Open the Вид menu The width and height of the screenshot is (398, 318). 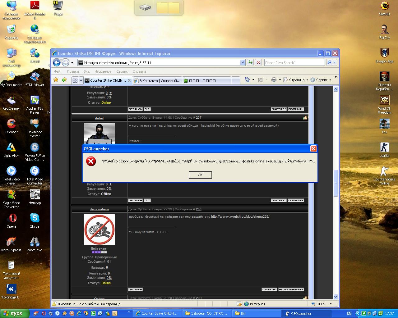pyautogui.click(x=87, y=71)
